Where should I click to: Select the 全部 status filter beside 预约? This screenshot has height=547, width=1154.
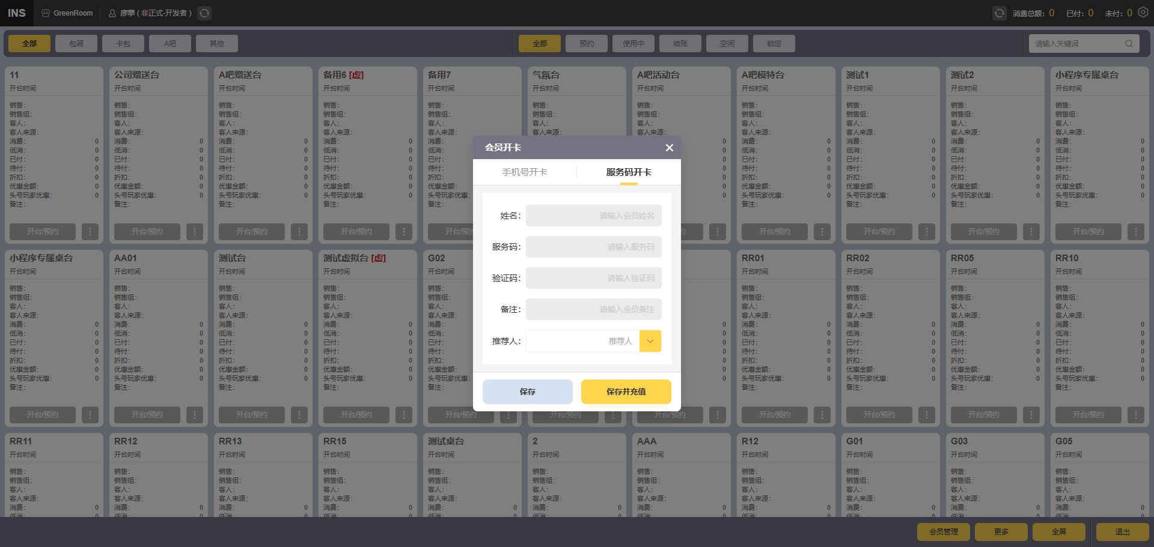[x=540, y=43]
